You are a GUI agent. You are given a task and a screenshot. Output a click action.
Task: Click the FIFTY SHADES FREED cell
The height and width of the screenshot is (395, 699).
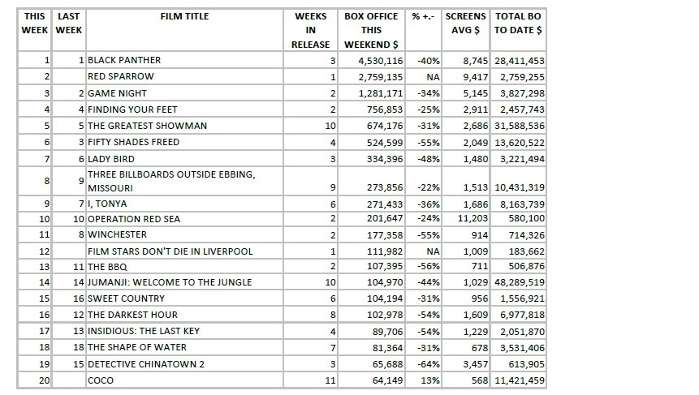[133, 142]
